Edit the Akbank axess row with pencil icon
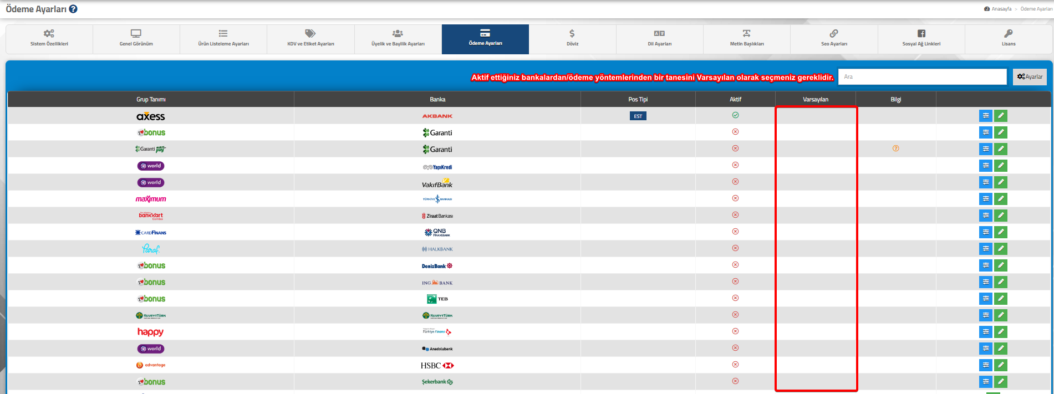Viewport: 1054px width, 394px height. point(1001,116)
